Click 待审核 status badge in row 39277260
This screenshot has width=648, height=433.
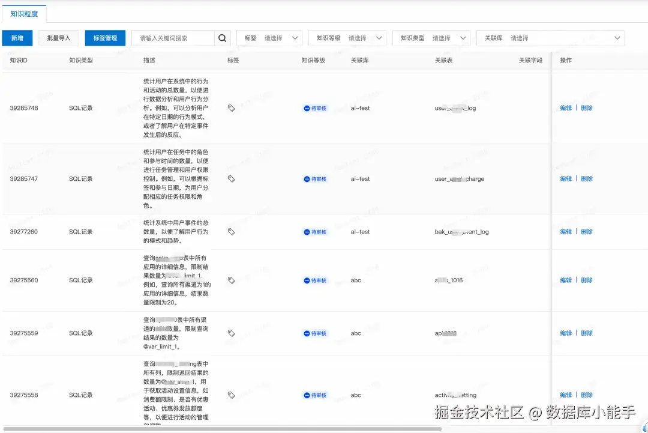click(x=315, y=232)
